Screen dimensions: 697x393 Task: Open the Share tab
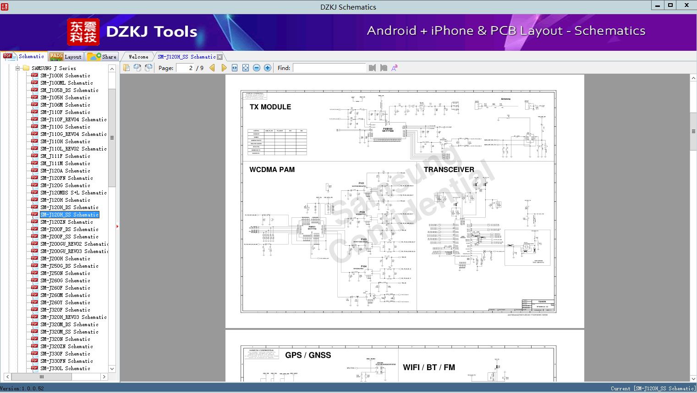click(102, 57)
